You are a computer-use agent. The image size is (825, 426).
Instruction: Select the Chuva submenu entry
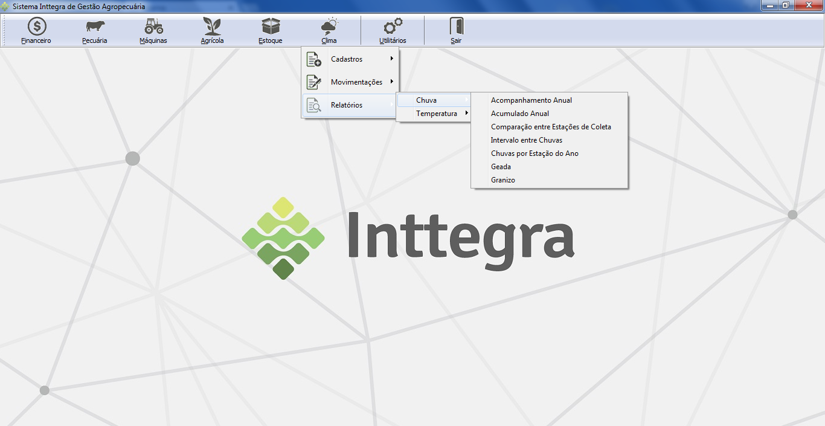click(434, 100)
